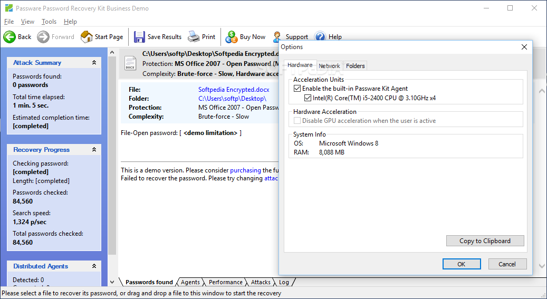Collapse the Distributed Agents panel
This screenshot has width=547, height=299.
click(94, 266)
